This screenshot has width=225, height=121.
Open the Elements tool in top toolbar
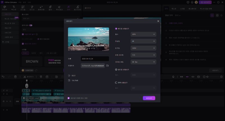click(23, 8)
